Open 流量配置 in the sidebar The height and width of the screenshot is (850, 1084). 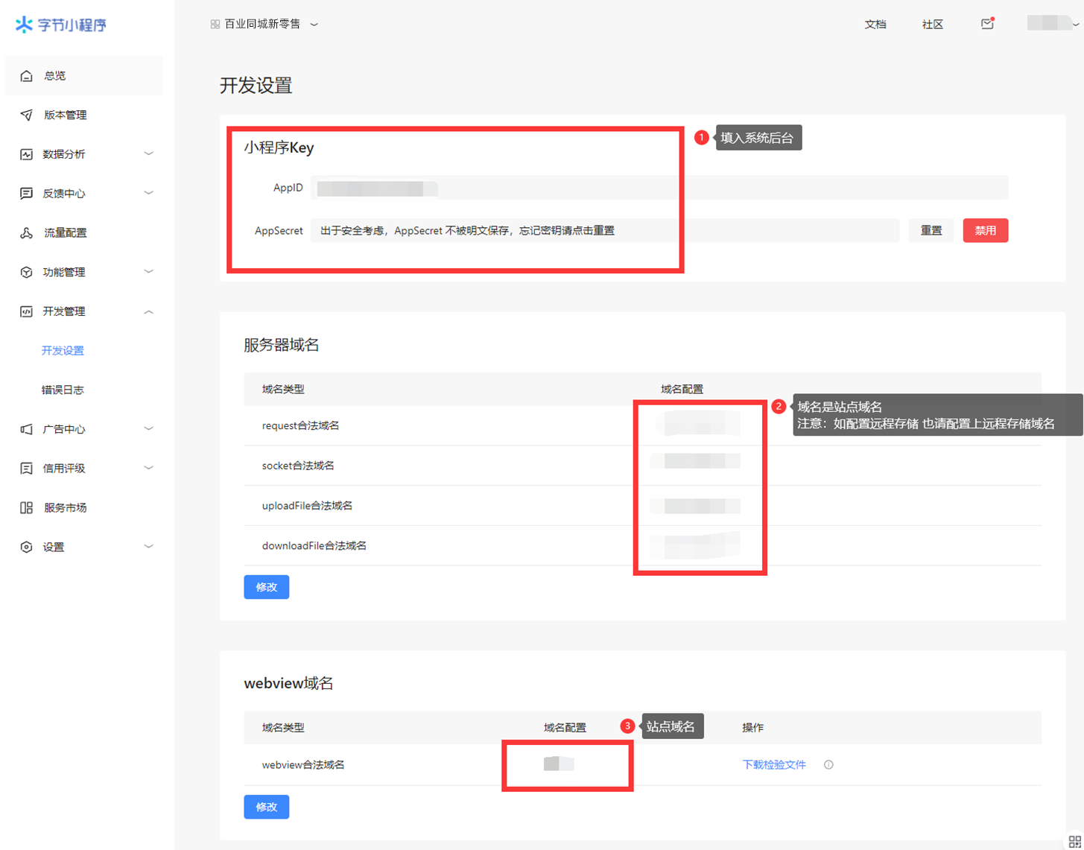[x=65, y=232]
